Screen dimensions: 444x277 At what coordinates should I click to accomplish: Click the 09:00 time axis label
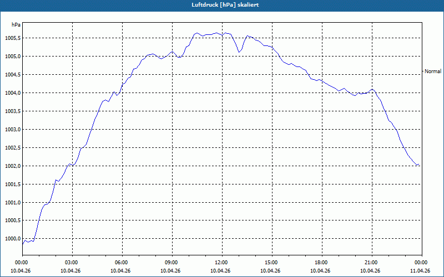point(172,263)
